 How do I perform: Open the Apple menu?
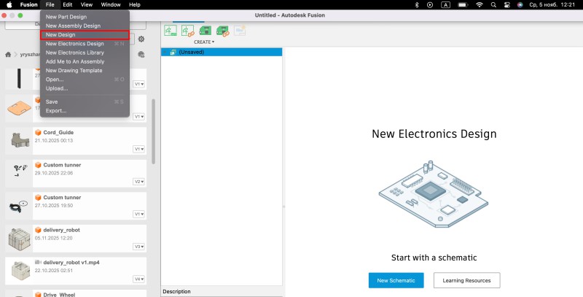click(x=9, y=5)
